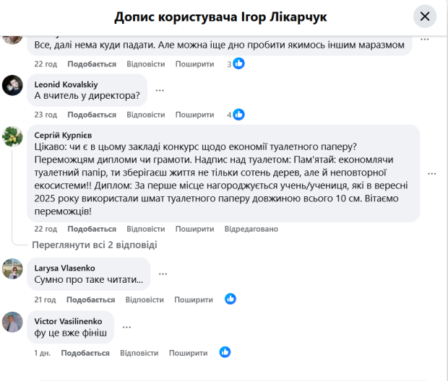Click like reaction icon under Victor Vasilinenko's comment
This screenshot has height=381, width=448.
pos(225,352)
